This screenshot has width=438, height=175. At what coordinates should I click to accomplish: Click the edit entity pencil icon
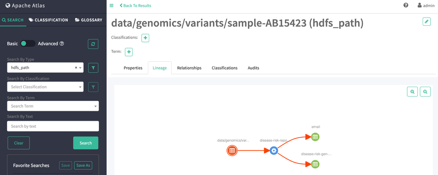coord(426,22)
